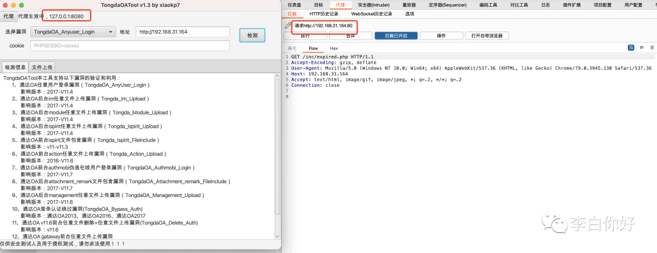
Task: Click the User-Agent header line
Action: pyautogui.click(x=471, y=68)
